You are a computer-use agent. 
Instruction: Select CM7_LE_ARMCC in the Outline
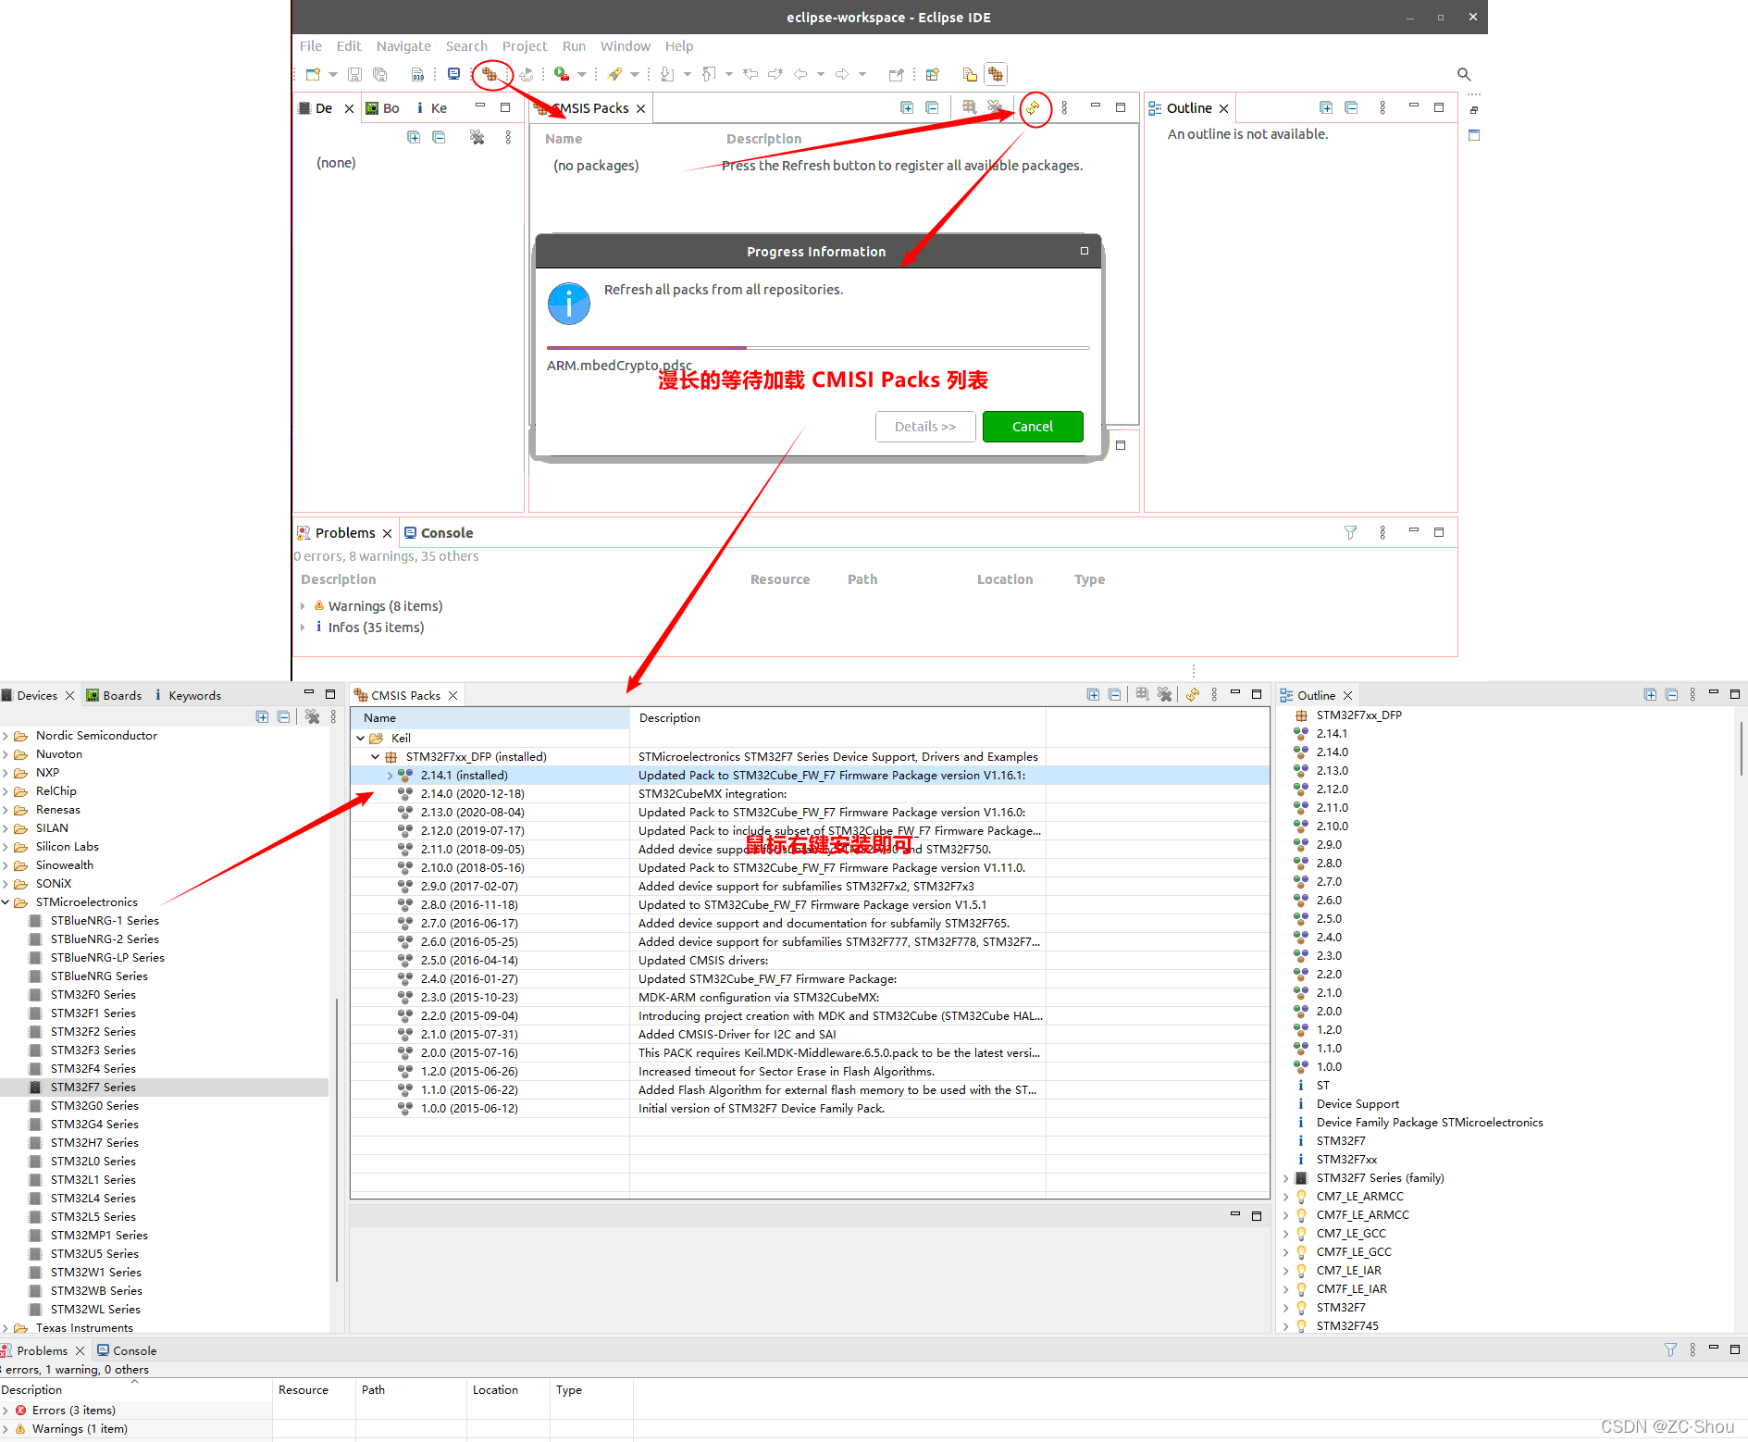pos(1359,1196)
